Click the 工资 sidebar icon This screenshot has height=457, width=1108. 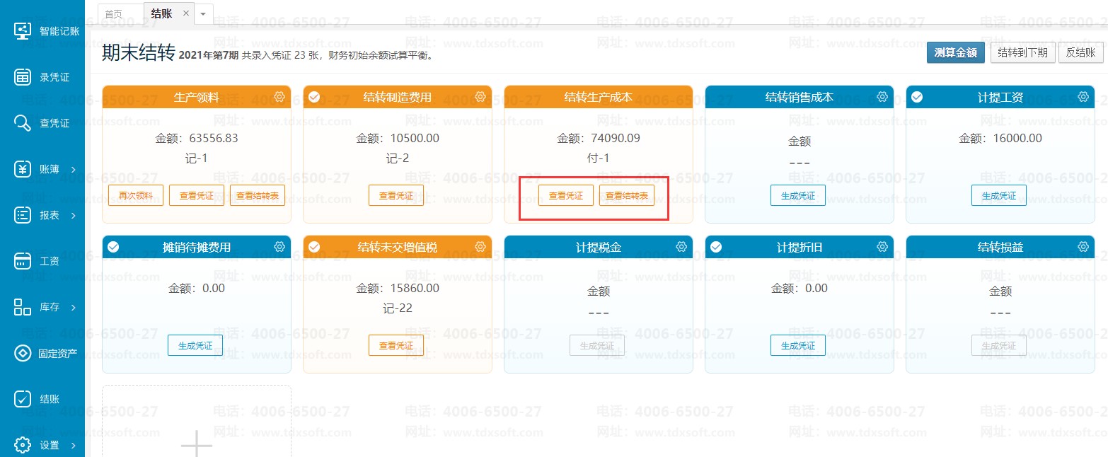click(x=23, y=261)
